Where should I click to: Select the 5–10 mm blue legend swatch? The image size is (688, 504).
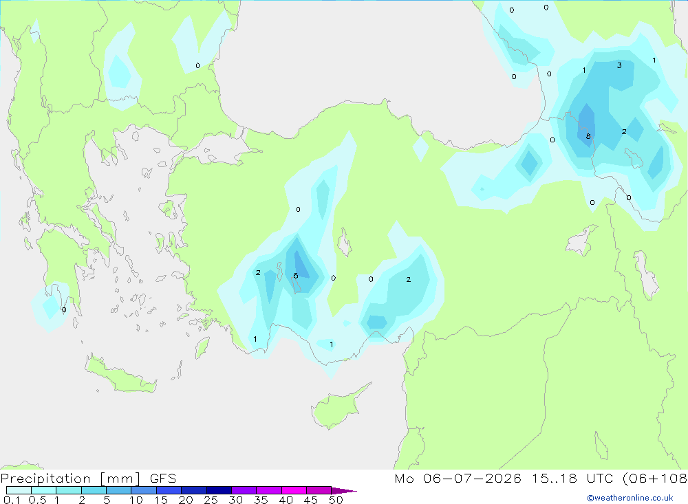point(119,490)
